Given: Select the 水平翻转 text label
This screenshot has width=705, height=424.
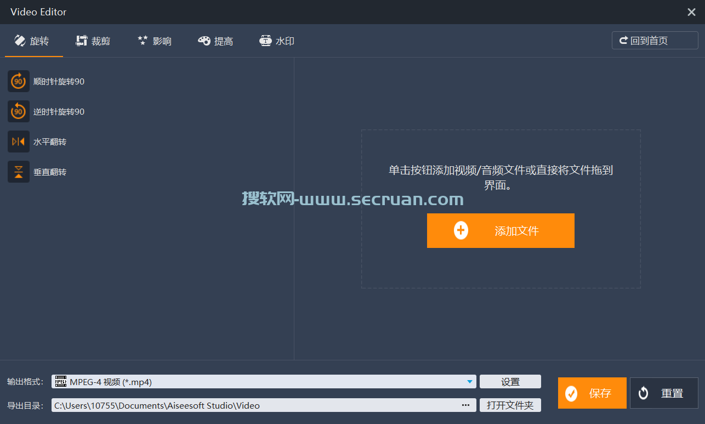Looking at the screenshot, I should point(50,142).
